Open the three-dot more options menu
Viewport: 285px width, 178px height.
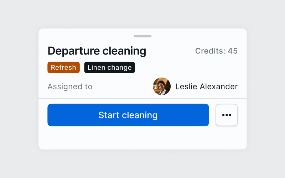pyautogui.click(x=227, y=115)
